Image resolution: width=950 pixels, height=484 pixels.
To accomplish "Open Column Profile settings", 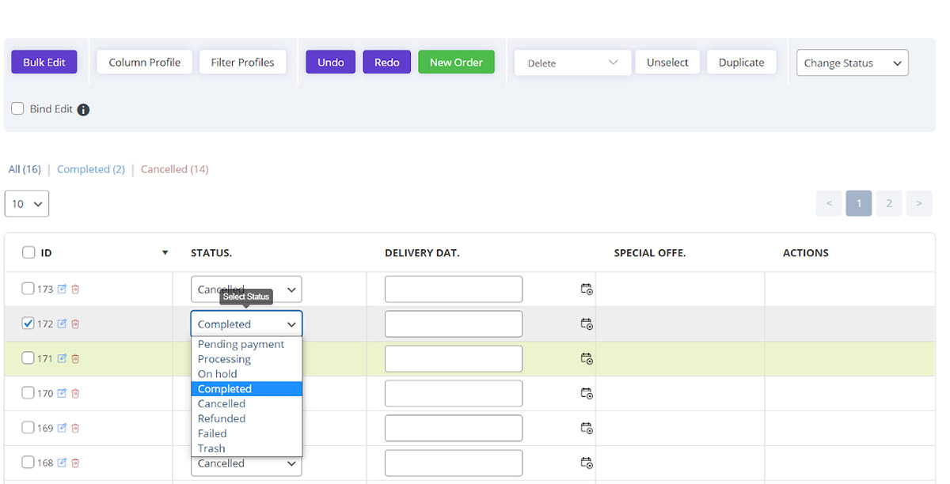I will tap(145, 62).
